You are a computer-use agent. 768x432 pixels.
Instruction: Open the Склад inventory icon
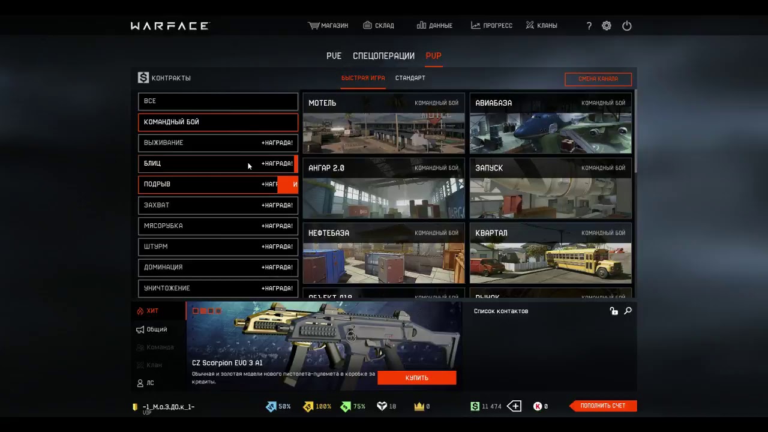(368, 26)
